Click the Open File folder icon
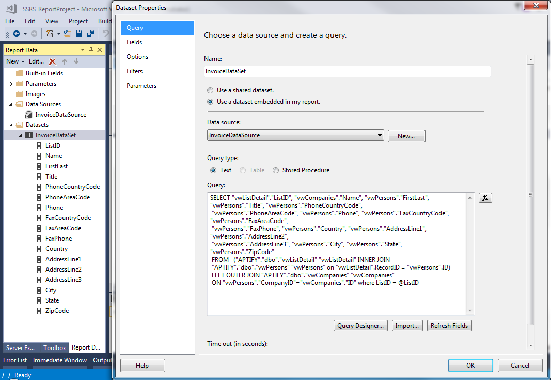551x380 pixels. tap(68, 34)
